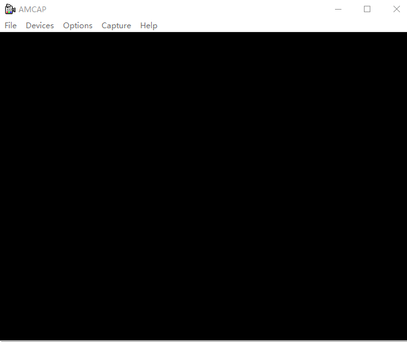This screenshot has width=407, height=342.
Task: Open the Help menu
Action: [x=149, y=26]
